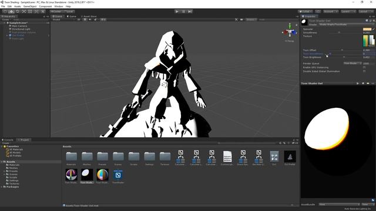The height and width of the screenshot is (211, 376).
Task: Switch to the Console tab
Action: [8, 139]
